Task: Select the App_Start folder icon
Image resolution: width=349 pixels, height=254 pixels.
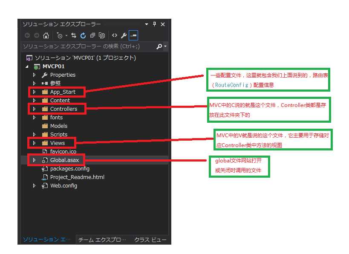Action: coord(45,92)
